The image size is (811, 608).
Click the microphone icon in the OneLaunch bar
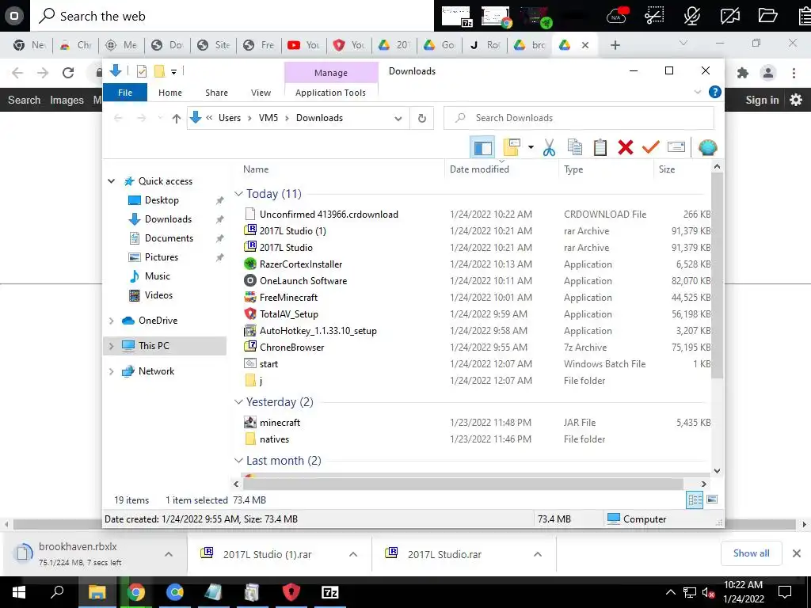pos(692,16)
